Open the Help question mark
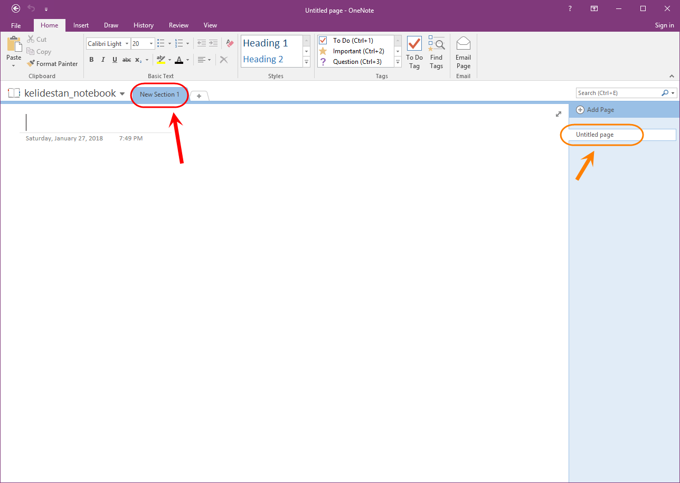680x483 pixels. [570, 8]
